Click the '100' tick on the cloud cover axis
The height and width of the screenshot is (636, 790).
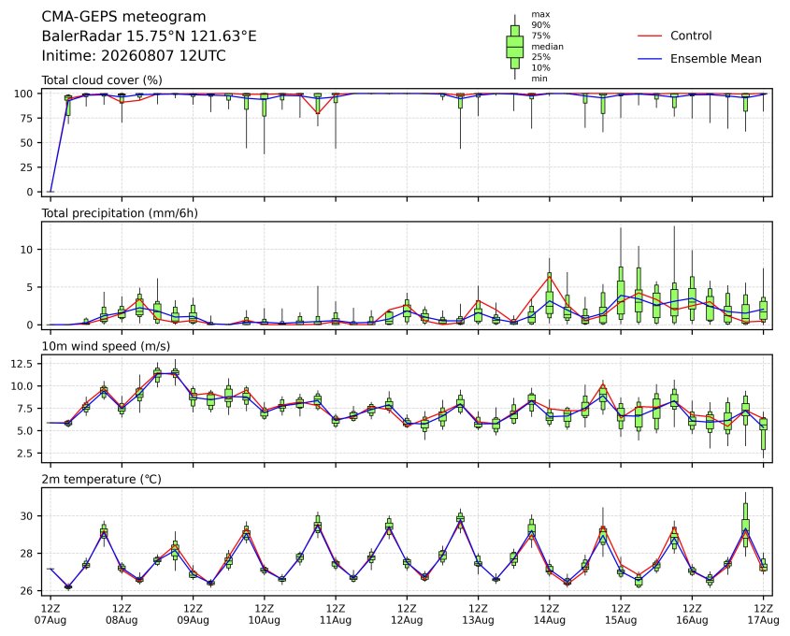(x=23, y=94)
